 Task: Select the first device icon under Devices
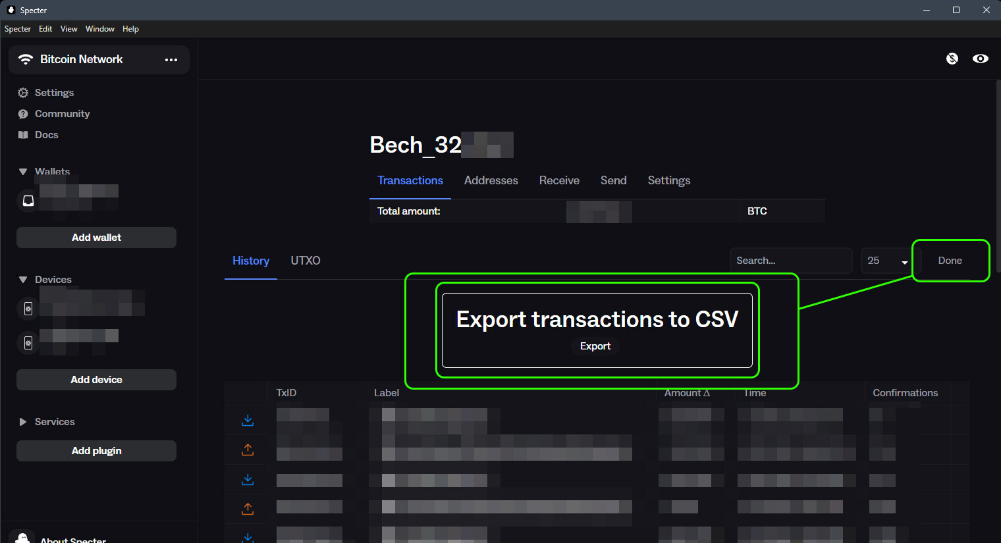28,308
